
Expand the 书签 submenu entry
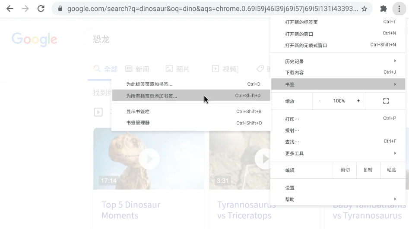pyautogui.click(x=338, y=84)
